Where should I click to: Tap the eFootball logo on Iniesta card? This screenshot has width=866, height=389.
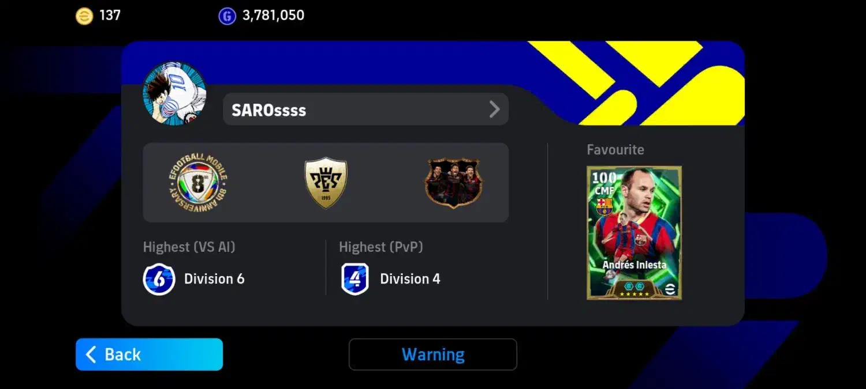point(670,290)
